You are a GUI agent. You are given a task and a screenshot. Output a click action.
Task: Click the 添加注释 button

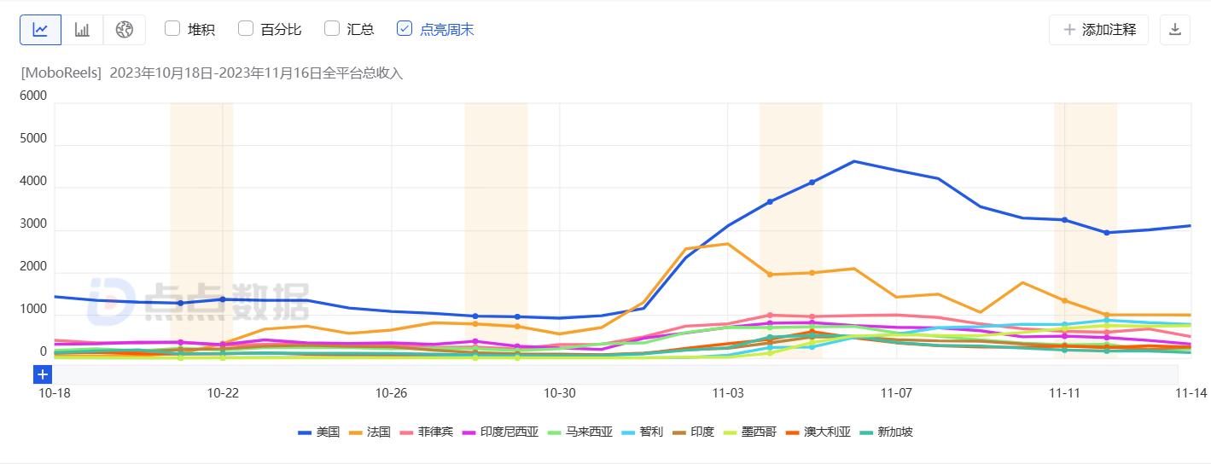1099,30
